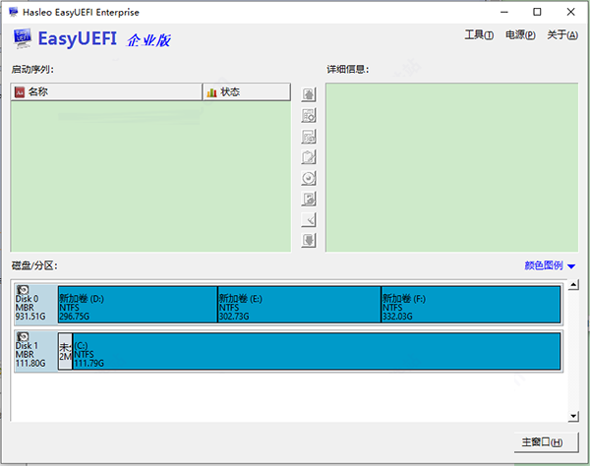Click the Disk 0 hard drive icon
This screenshot has width=590, height=466.
(x=23, y=290)
